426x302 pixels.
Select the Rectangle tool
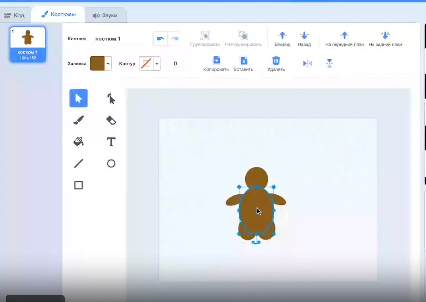(x=78, y=185)
